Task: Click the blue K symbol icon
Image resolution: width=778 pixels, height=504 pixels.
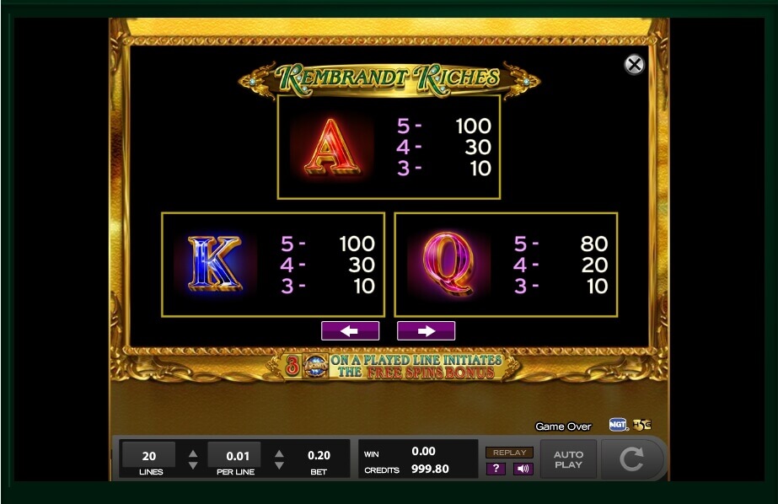Action: pyautogui.click(x=215, y=265)
